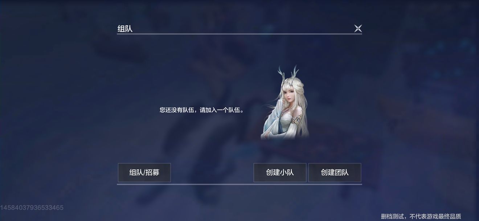
Task: Click the 创建小队 button
Action: click(x=280, y=172)
